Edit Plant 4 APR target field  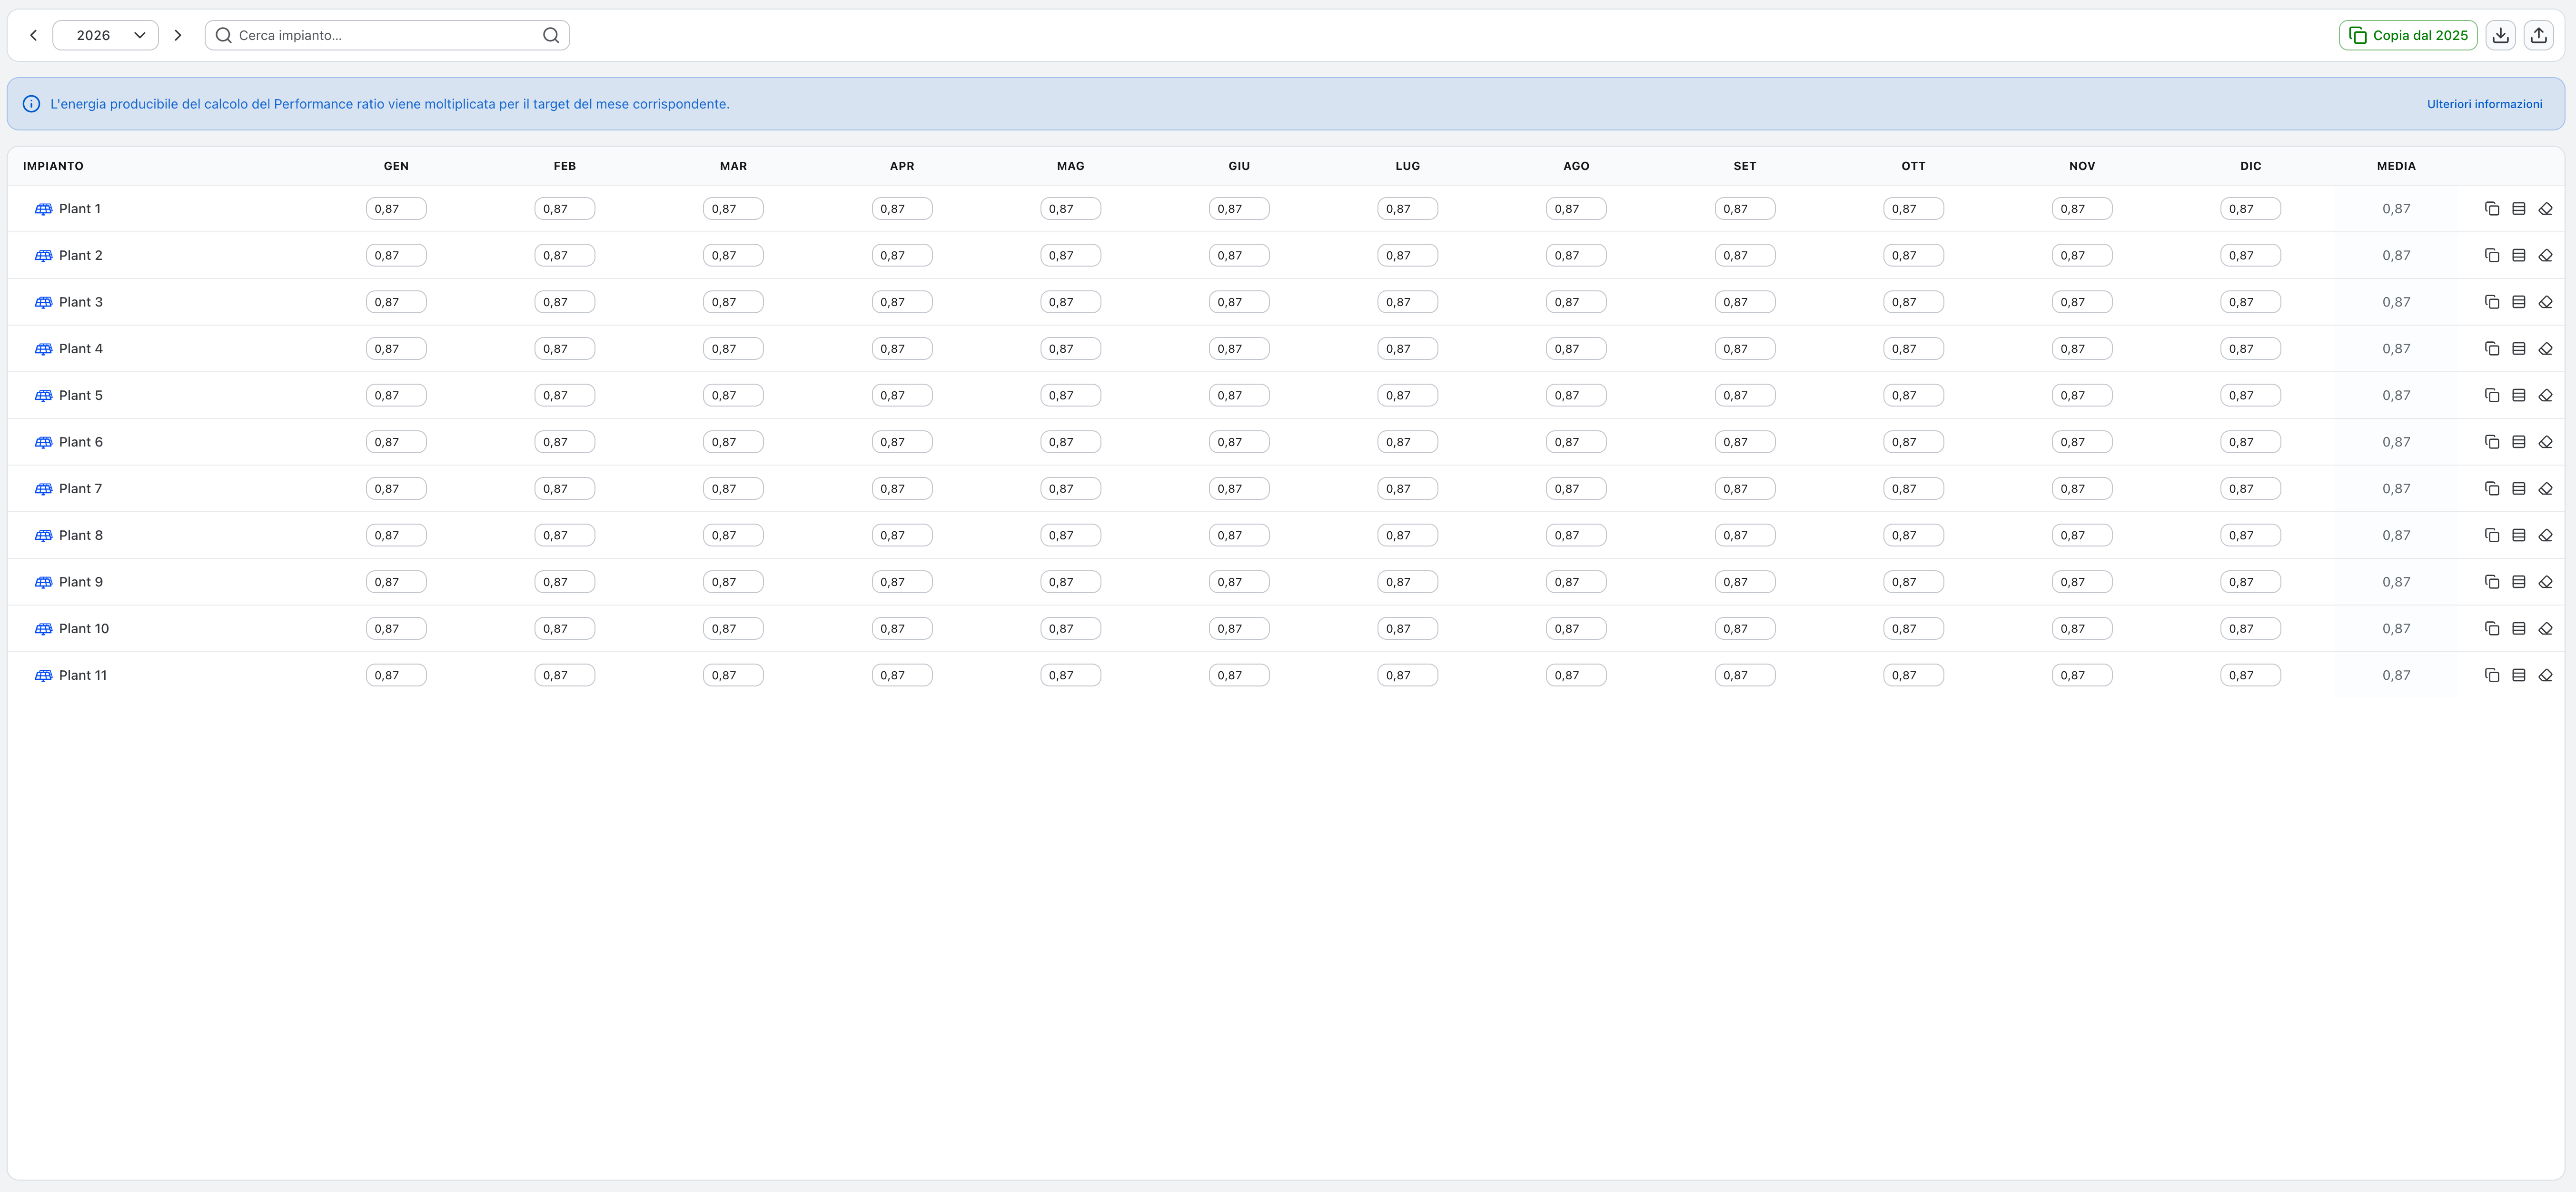(902, 349)
